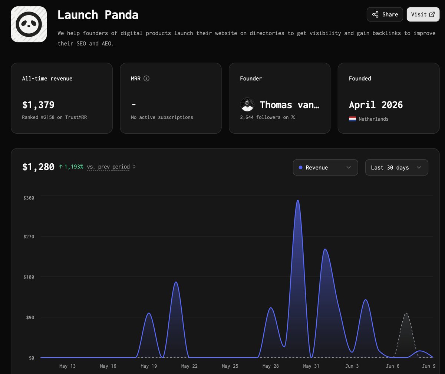This screenshot has width=445, height=374.
Task: Click the Jun 6 axis label
Action: click(393, 366)
